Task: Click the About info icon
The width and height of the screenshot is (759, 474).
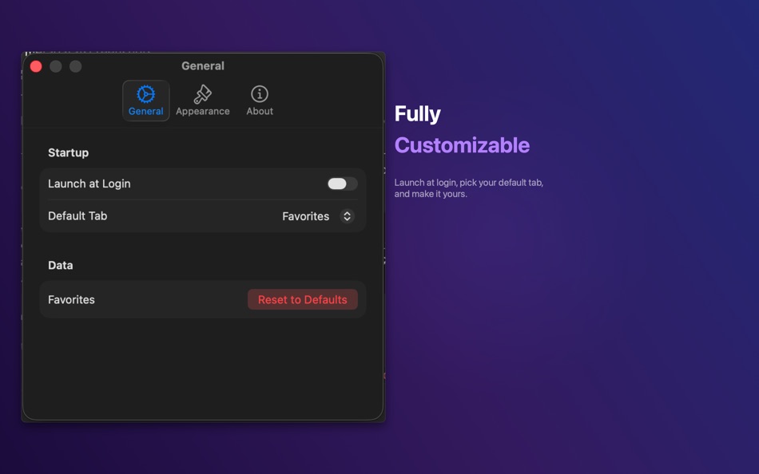Action: (259, 93)
